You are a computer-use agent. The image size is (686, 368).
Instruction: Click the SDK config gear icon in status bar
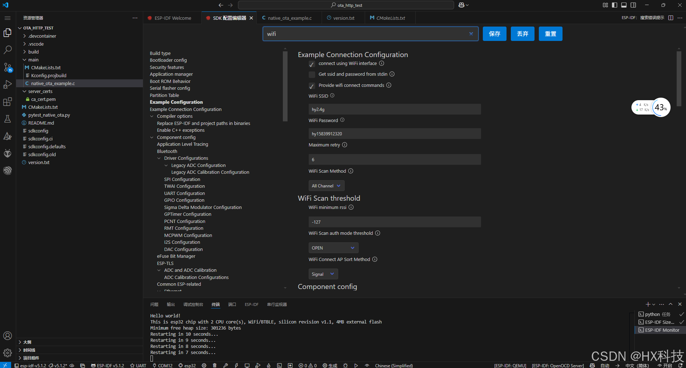pyautogui.click(x=204, y=365)
